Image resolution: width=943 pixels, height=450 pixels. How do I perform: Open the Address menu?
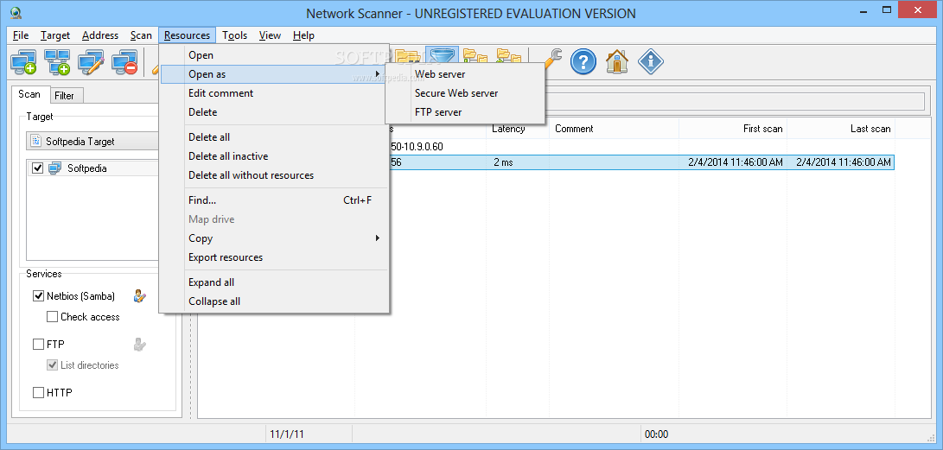(x=100, y=35)
